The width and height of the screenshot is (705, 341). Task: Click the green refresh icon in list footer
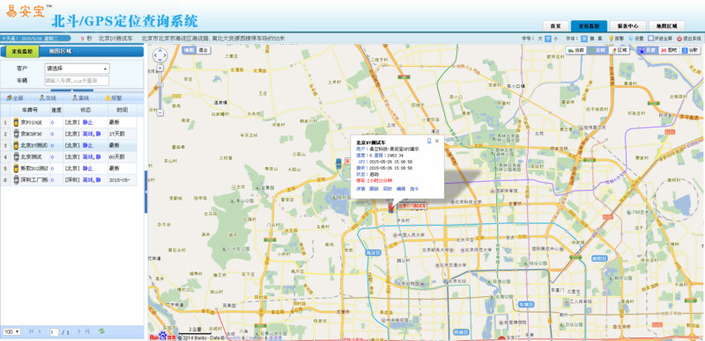coord(101,331)
